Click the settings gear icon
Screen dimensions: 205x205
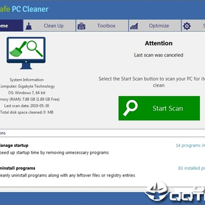[187, 26]
